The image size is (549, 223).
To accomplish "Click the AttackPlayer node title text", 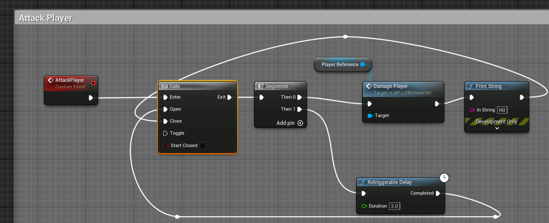I will coord(69,80).
